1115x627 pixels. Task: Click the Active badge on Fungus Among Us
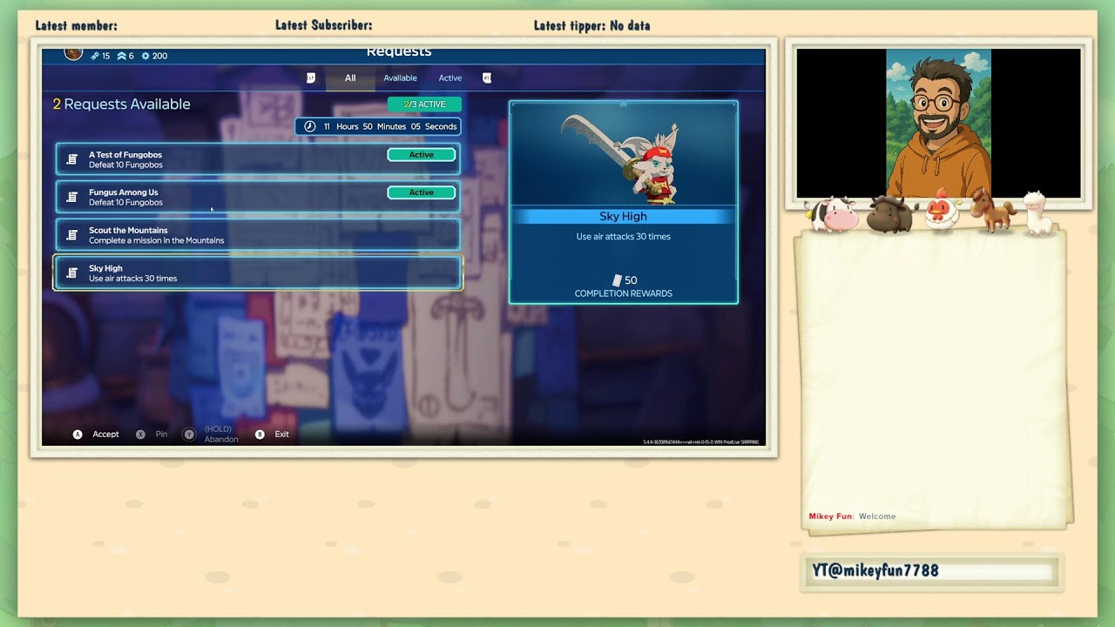pyautogui.click(x=422, y=192)
